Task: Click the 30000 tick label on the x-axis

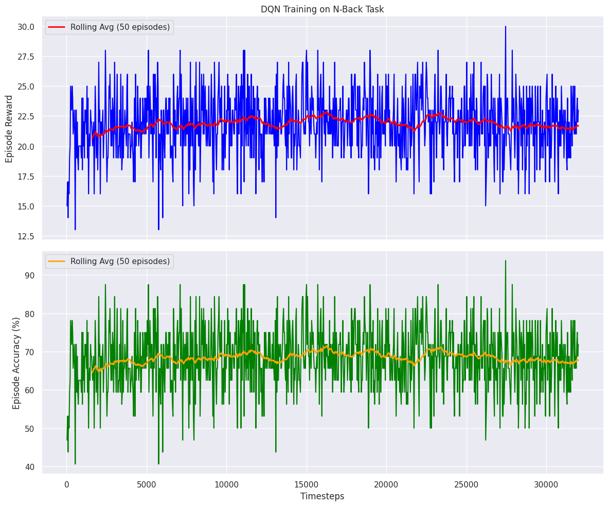Action: (546, 483)
